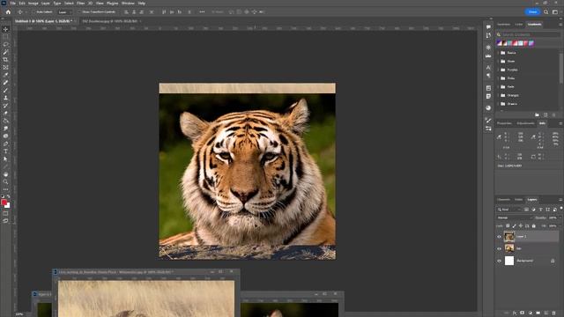Viewport: 564px width, 317px height.
Task: Open the Image menu
Action: click(x=33, y=4)
